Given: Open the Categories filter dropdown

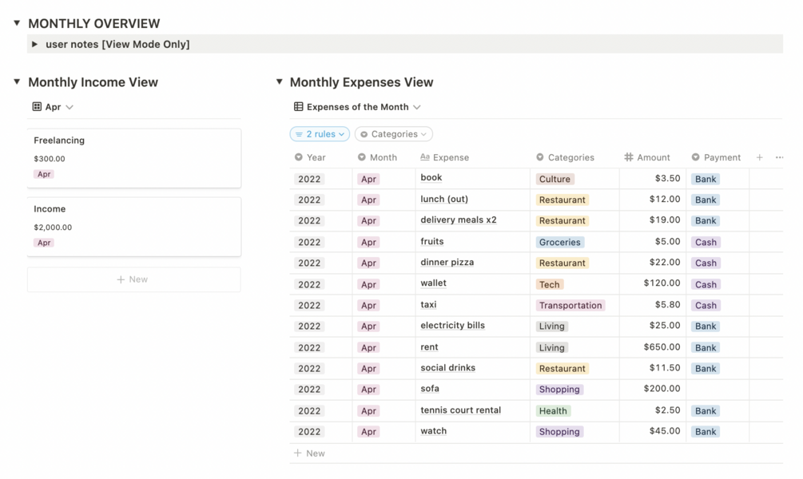Looking at the screenshot, I should (x=394, y=134).
